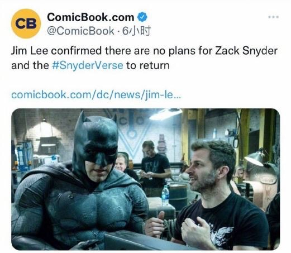Open the #SnyderVerse hashtag
The image size is (291, 253).
click(88, 65)
